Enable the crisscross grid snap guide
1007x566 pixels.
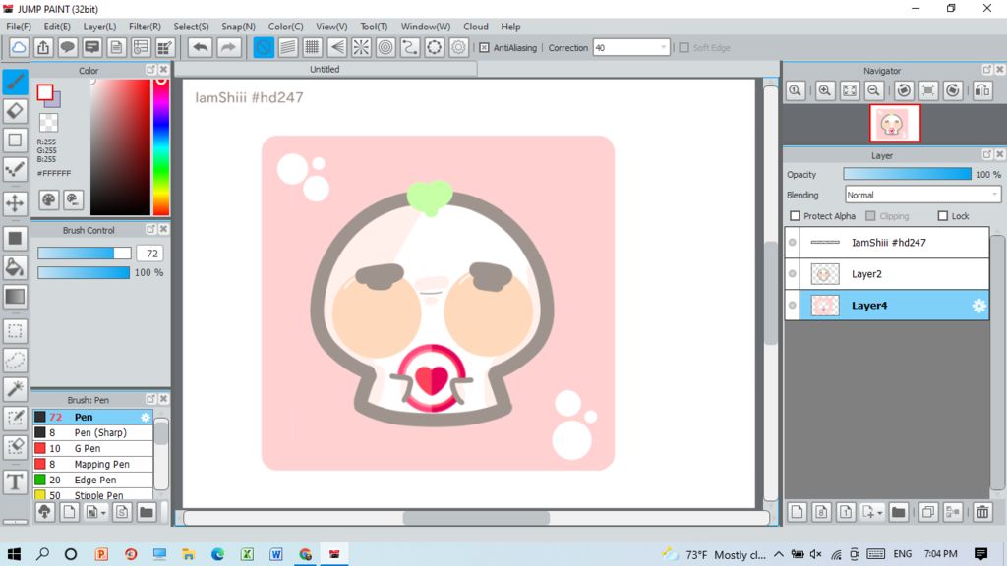(312, 47)
